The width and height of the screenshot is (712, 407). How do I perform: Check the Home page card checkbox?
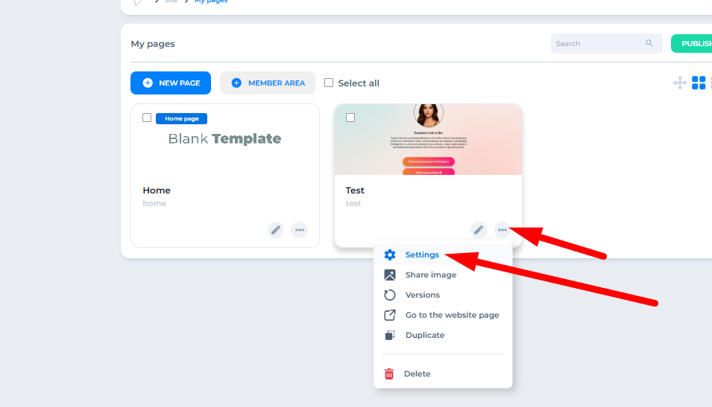click(x=147, y=118)
